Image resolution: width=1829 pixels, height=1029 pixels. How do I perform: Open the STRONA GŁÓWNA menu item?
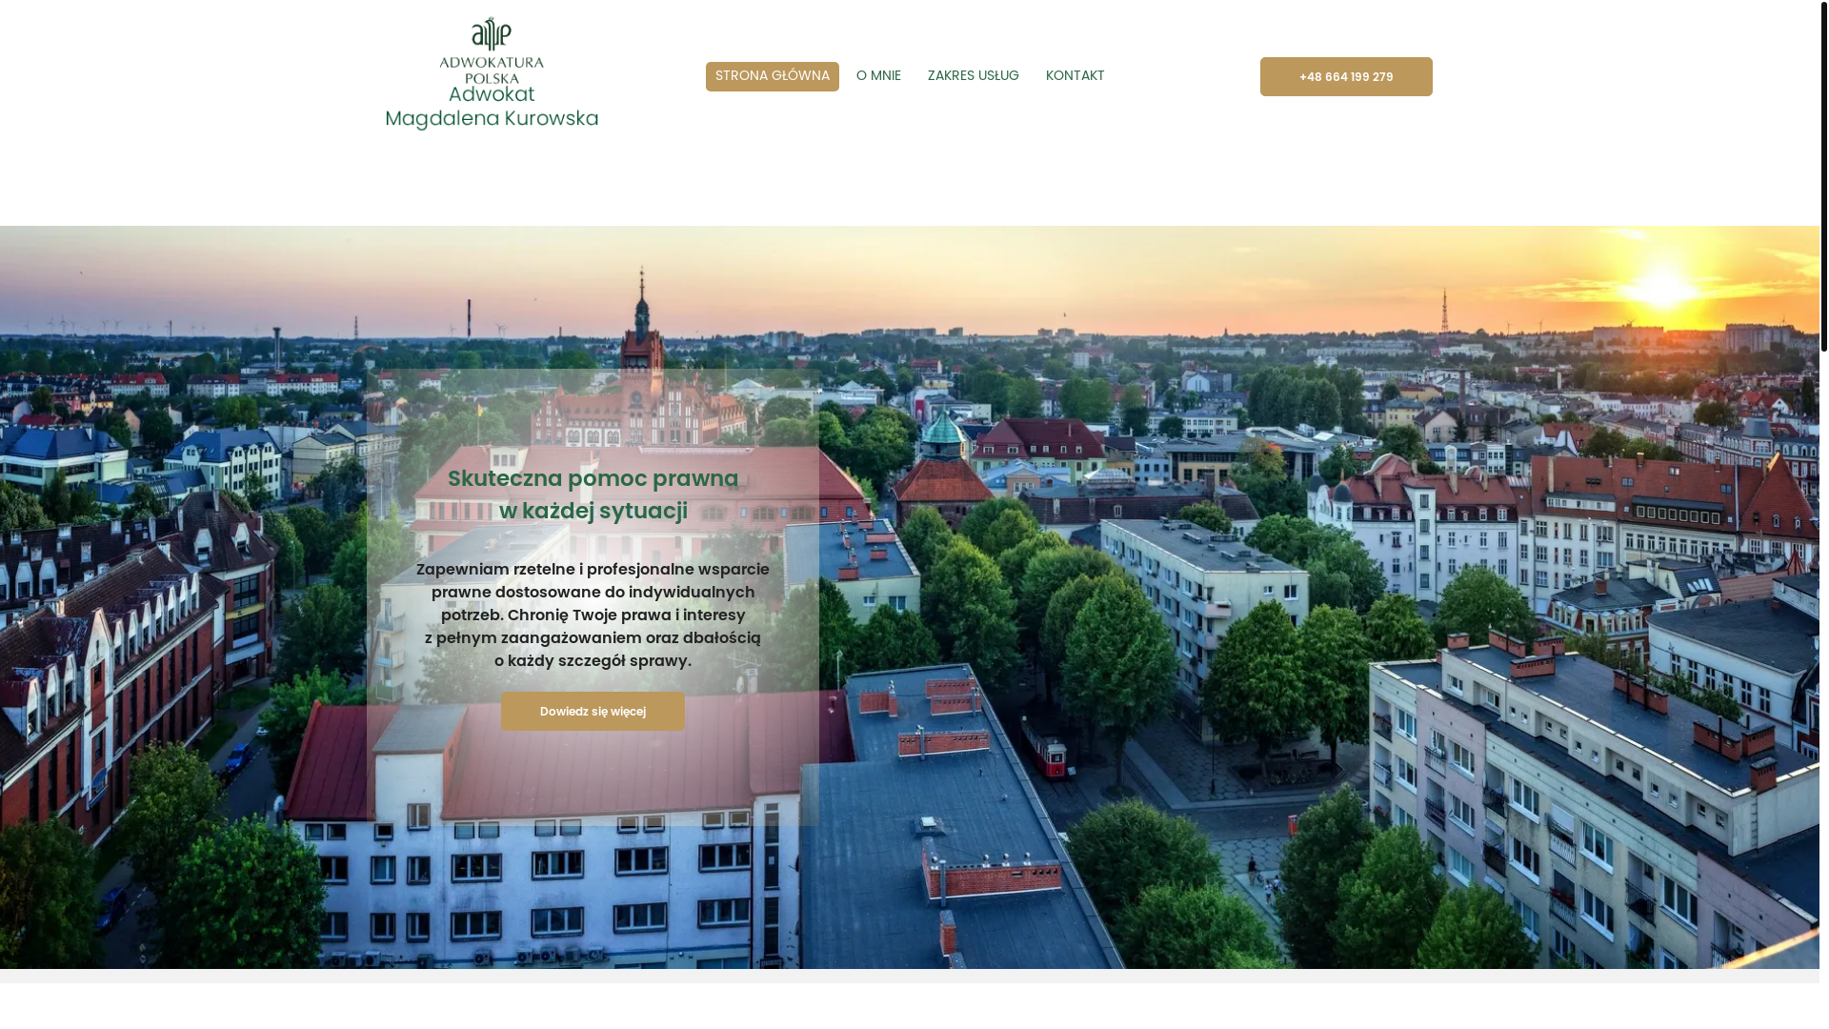773,76
